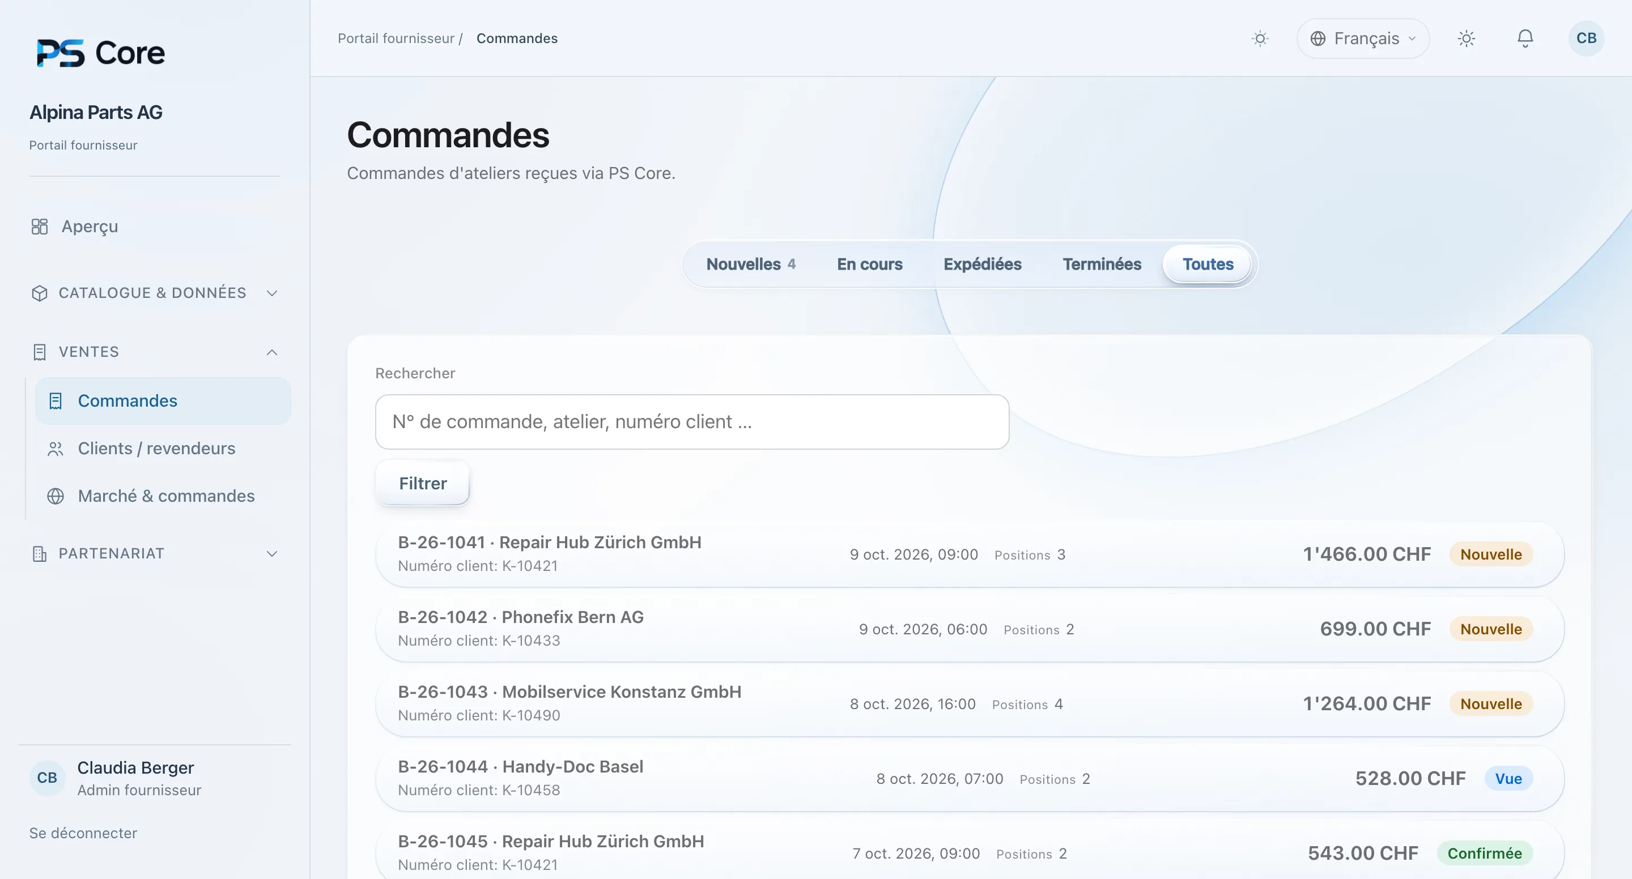Collapse the Ventes section chevron
Image resolution: width=1632 pixels, height=879 pixels.
[x=272, y=352]
